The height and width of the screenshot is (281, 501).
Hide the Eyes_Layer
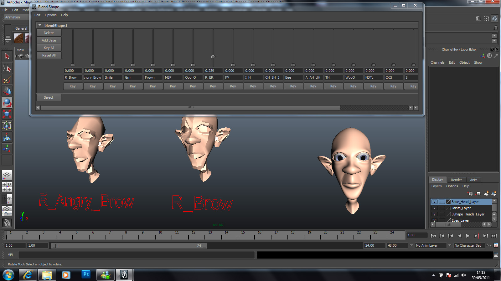pyautogui.click(x=434, y=220)
